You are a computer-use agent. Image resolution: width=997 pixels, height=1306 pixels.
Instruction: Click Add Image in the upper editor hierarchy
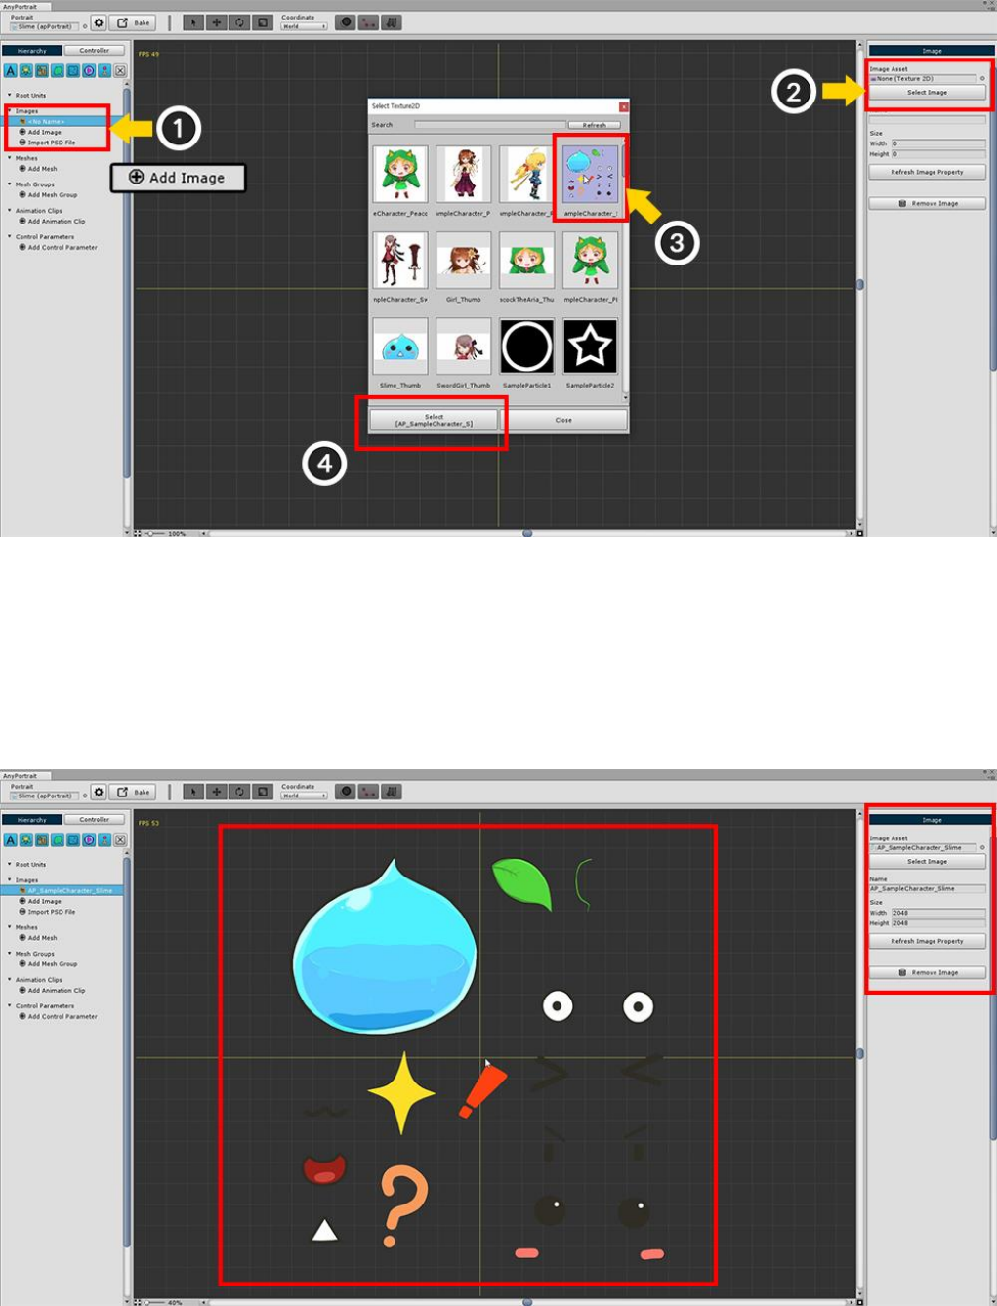[x=44, y=132]
